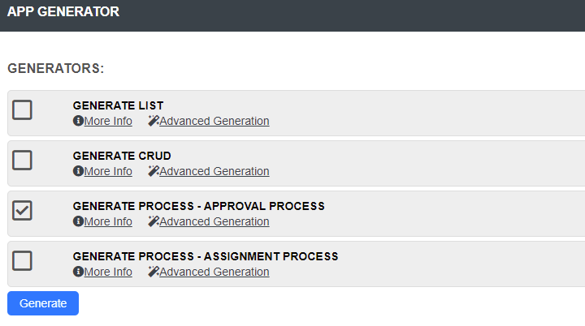This screenshot has height=326, width=585.
Task: Click the Generate Process - Approval Process title
Action: coord(198,206)
